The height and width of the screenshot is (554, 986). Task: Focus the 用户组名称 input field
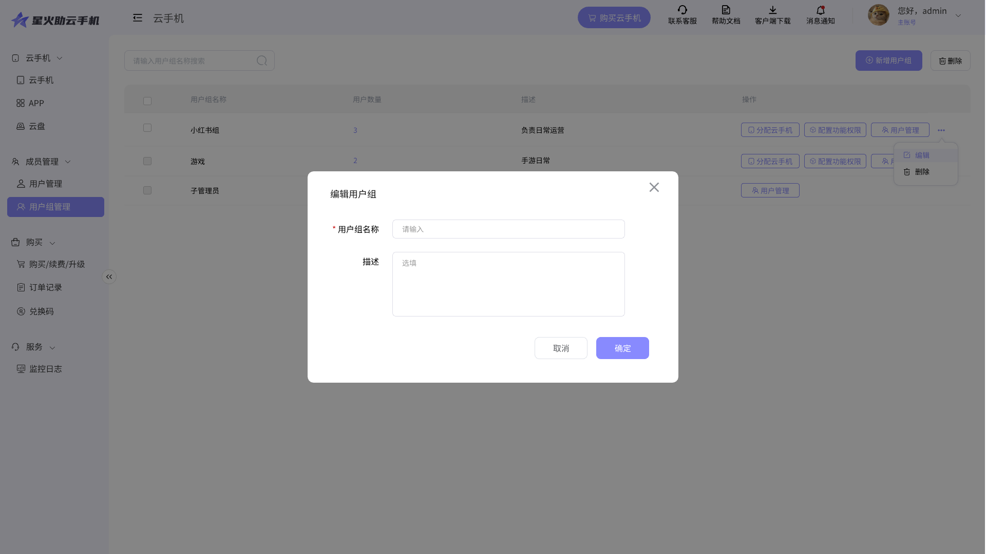(x=508, y=229)
